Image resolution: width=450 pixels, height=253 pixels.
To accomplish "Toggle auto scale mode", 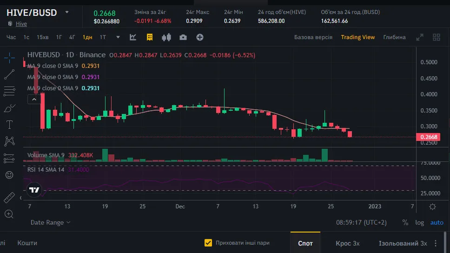I will [x=437, y=222].
